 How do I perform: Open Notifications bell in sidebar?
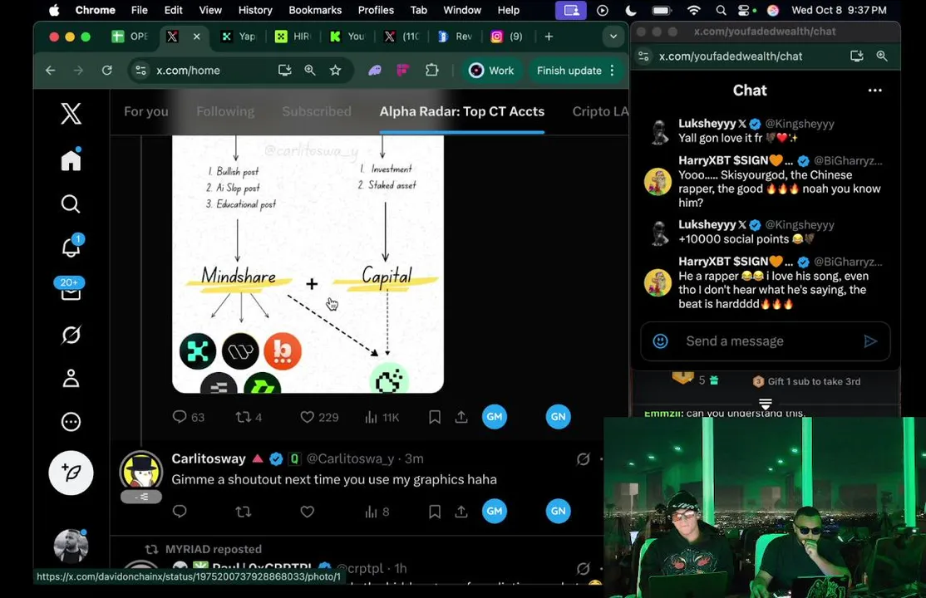[x=71, y=246]
